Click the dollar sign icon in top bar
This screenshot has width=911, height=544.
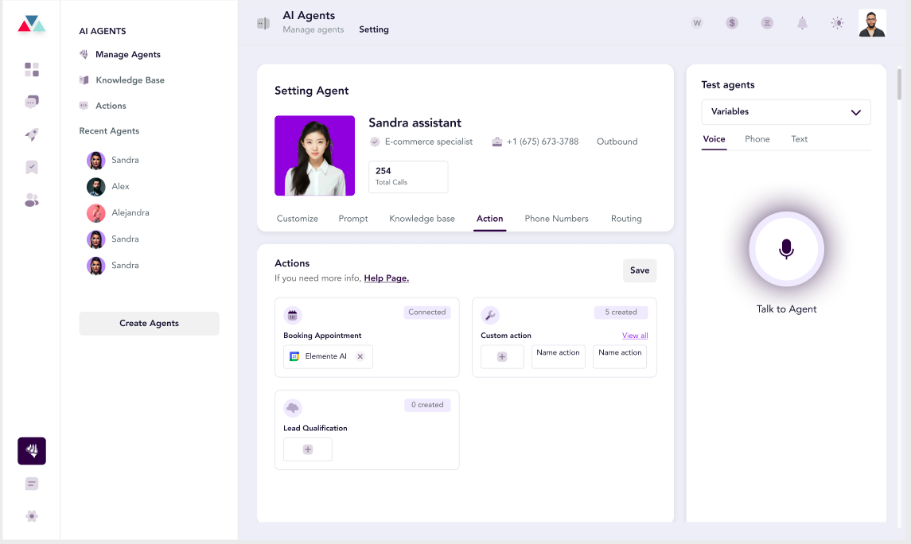[732, 23]
